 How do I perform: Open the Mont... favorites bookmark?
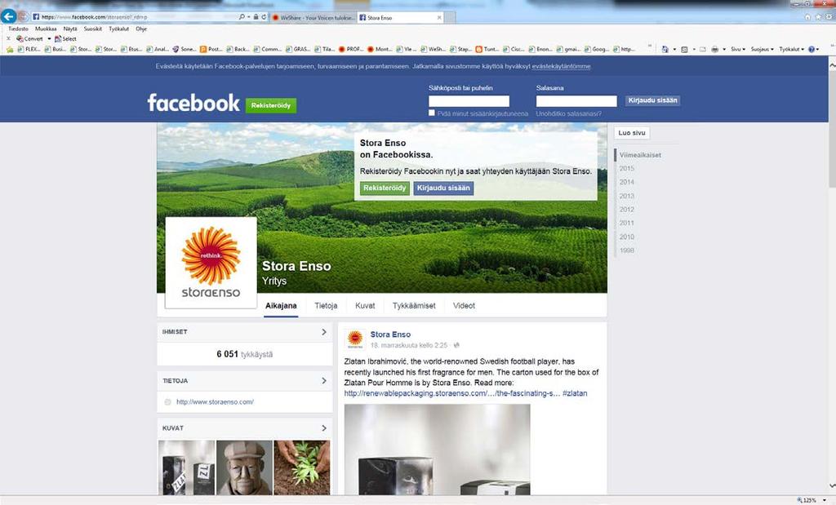[380, 50]
